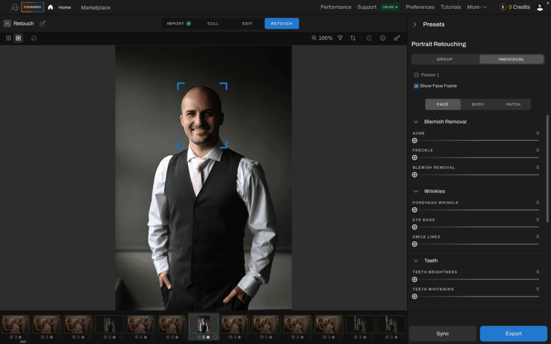Open the Import step tab

(x=179, y=24)
